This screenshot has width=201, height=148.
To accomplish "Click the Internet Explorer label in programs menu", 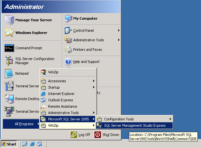I will click(61, 94).
